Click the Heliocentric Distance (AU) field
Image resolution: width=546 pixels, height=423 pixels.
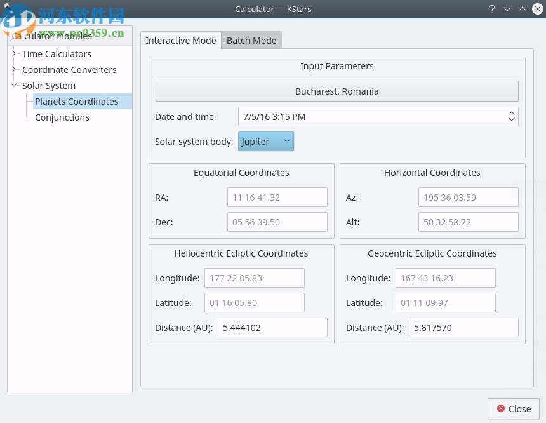pyautogui.click(x=272, y=327)
